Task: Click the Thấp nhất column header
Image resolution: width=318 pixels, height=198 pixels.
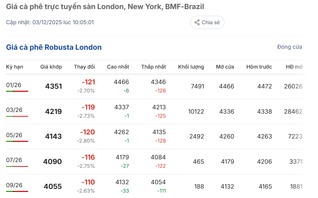Action: pyautogui.click(x=153, y=67)
